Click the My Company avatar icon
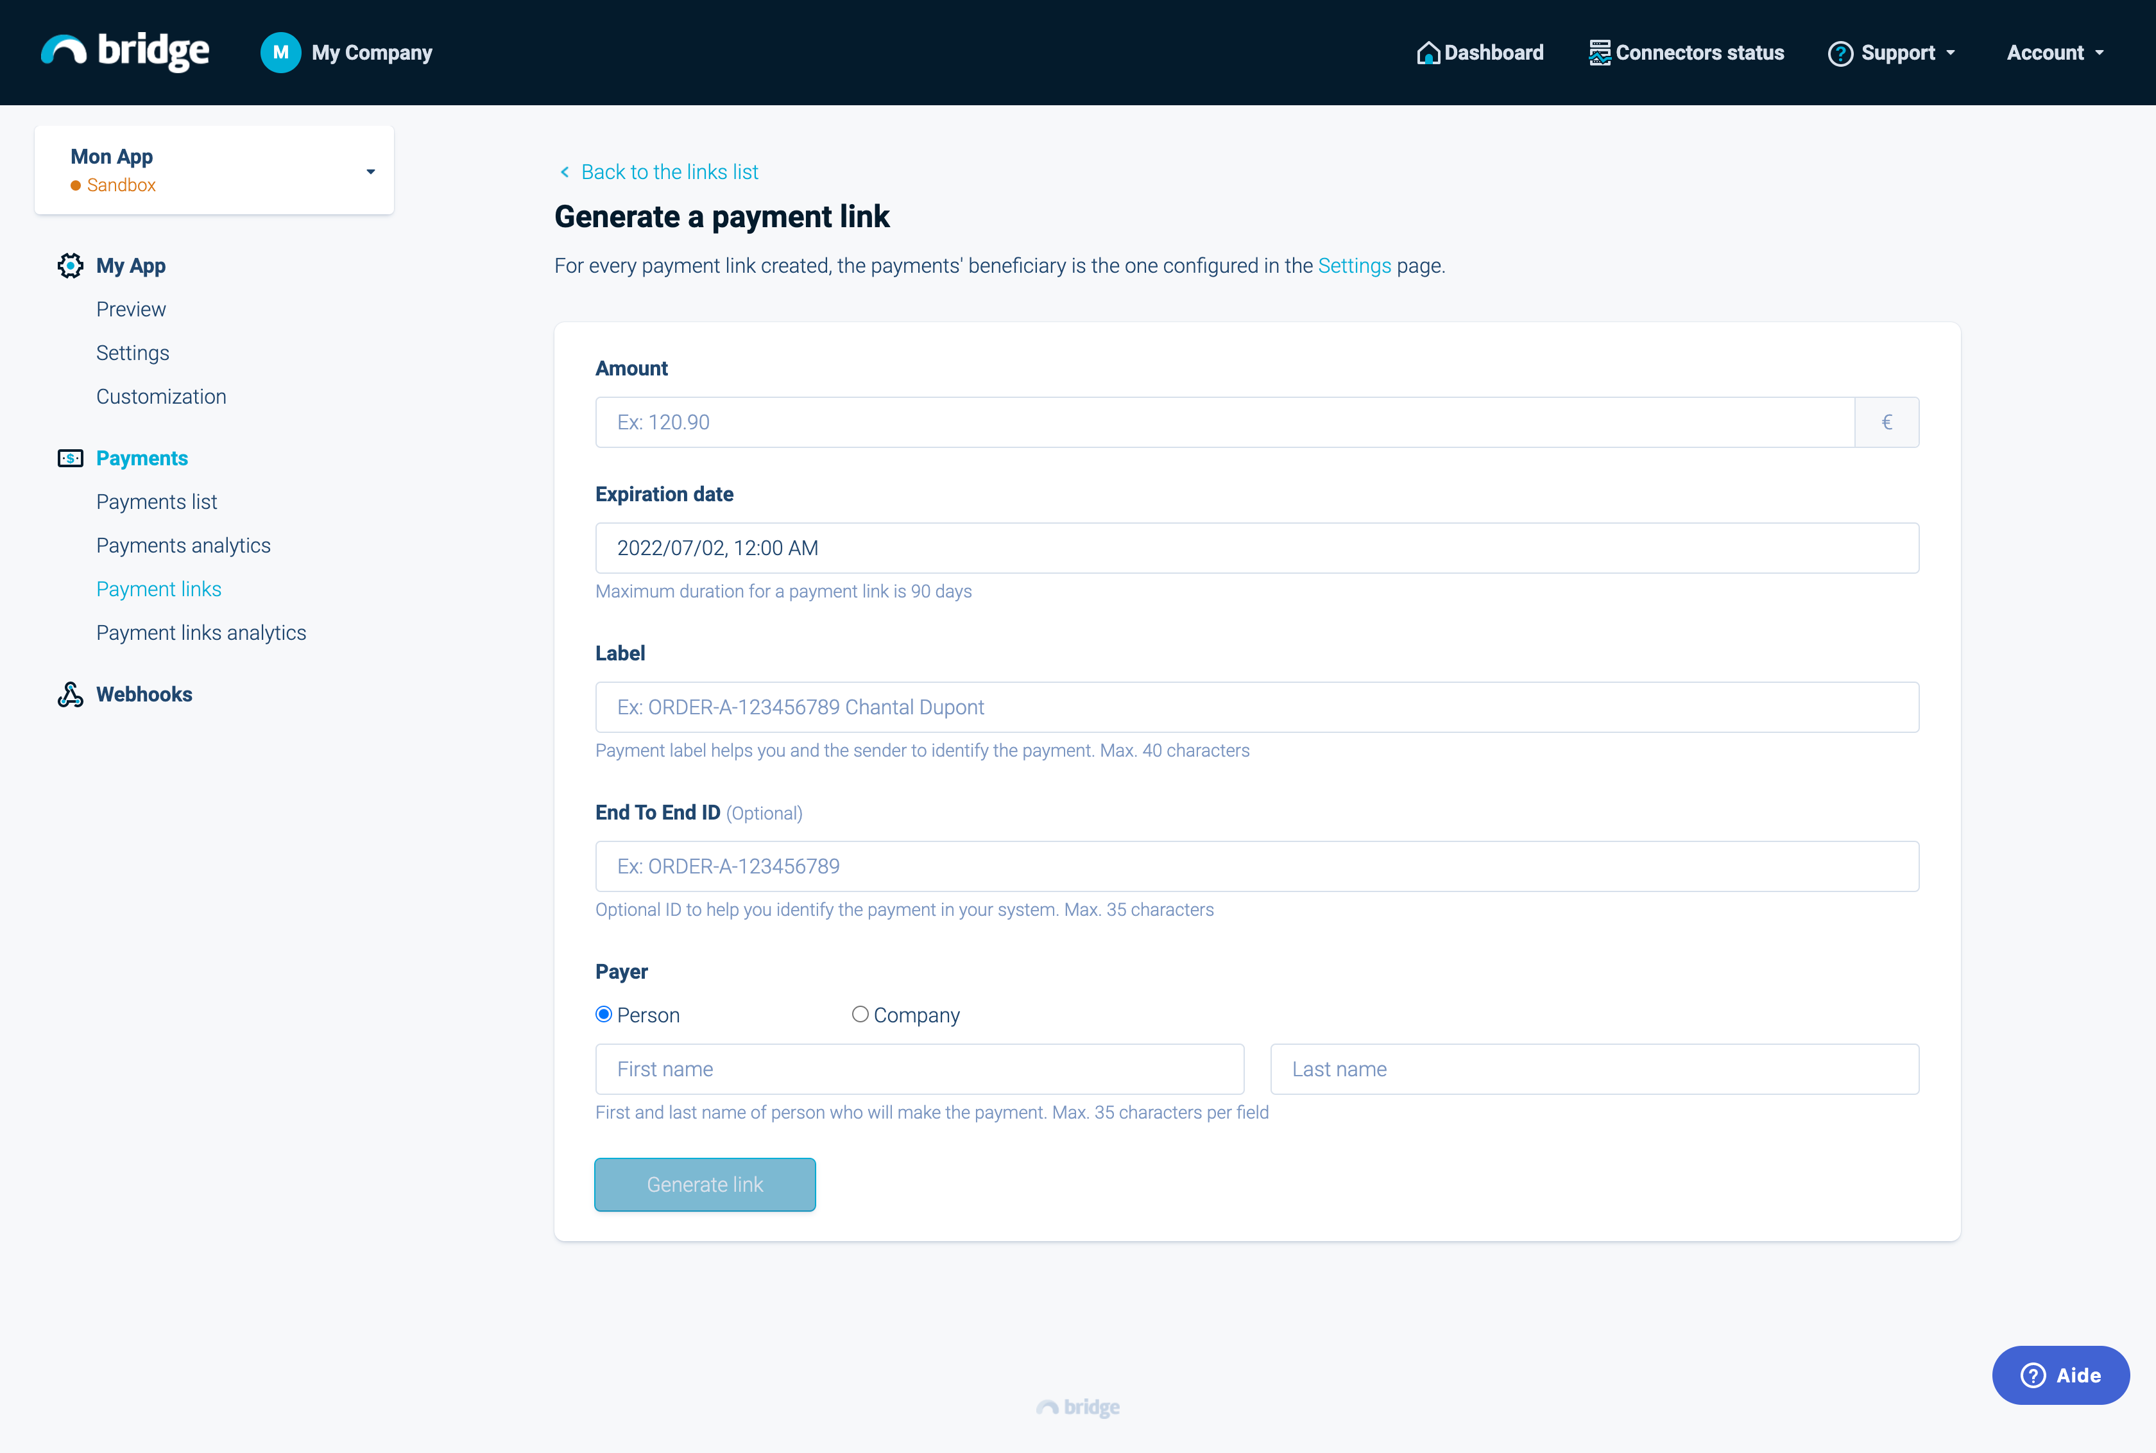The width and height of the screenshot is (2156, 1453). click(x=280, y=53)
